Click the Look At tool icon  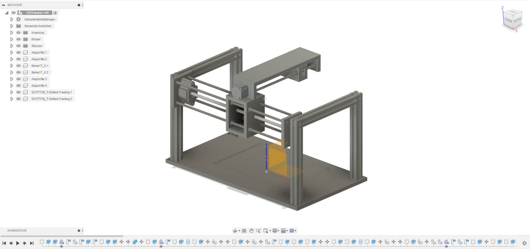[x=244, y=231]
